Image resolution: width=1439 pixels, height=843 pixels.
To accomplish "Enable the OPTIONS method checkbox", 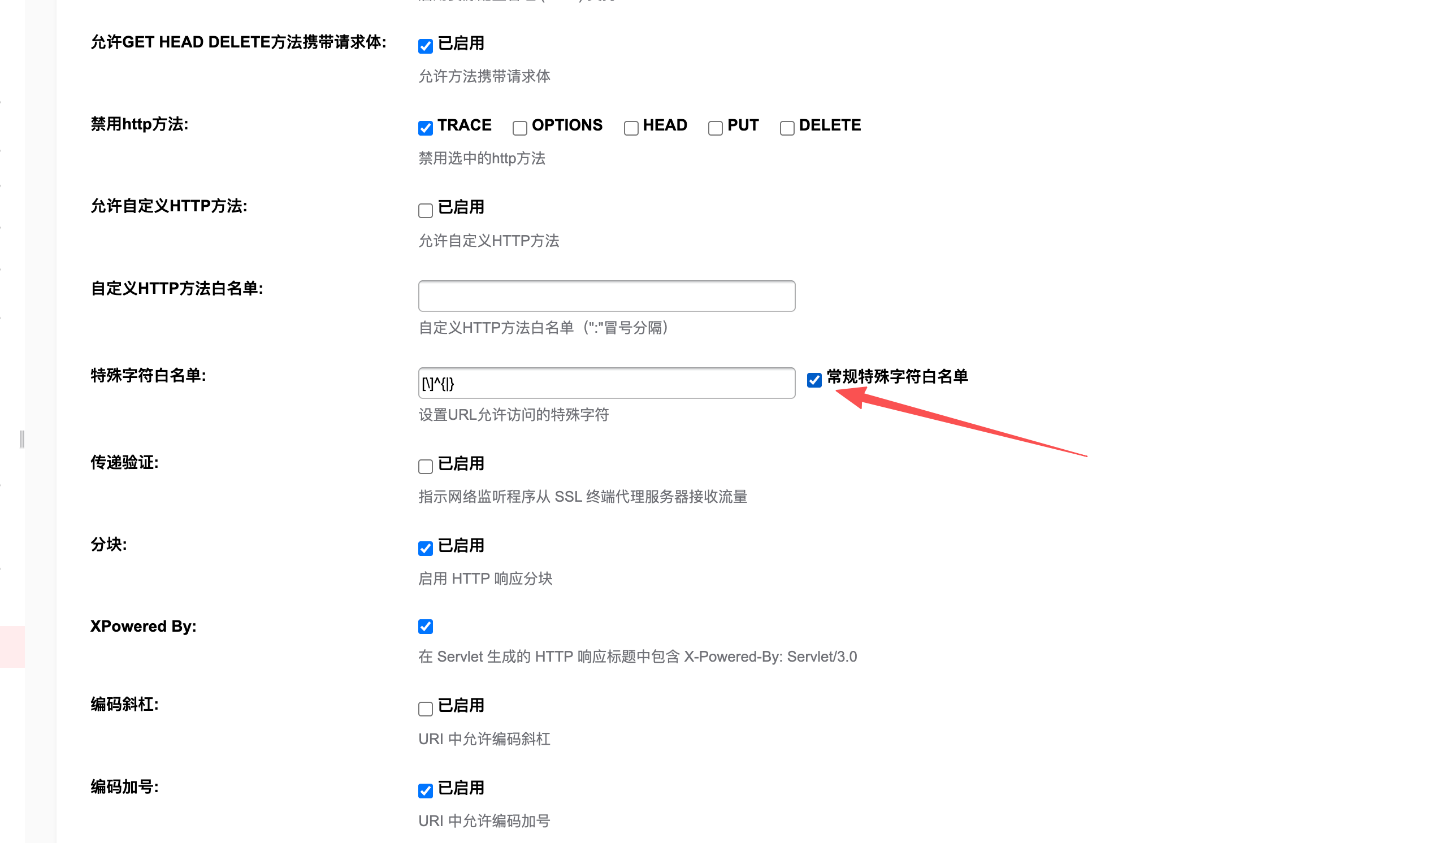I will 519,128.
